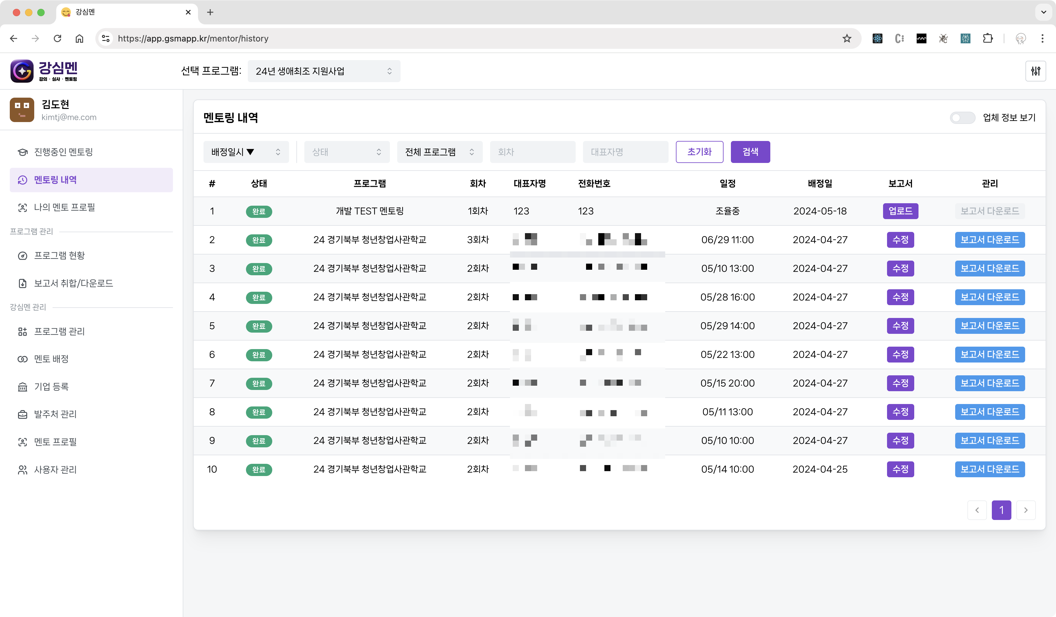
Task: Select the 멘토 배정 link icon
Action: point(23,359)
